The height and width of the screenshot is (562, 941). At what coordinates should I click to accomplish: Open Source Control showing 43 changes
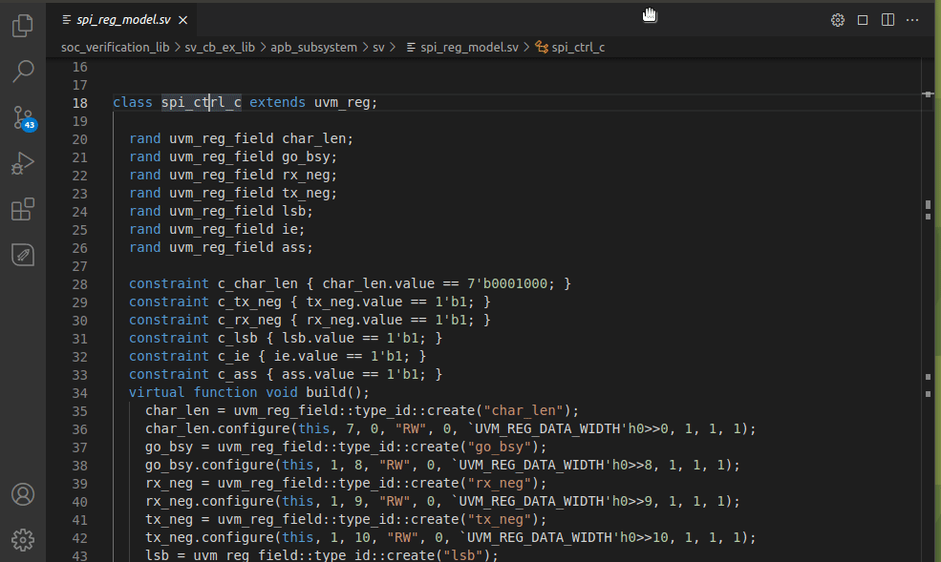(22, 116)
